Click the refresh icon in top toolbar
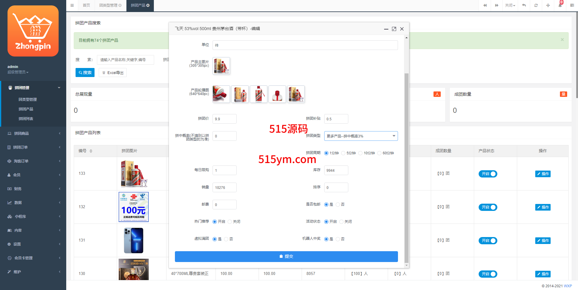 point(536,5)
